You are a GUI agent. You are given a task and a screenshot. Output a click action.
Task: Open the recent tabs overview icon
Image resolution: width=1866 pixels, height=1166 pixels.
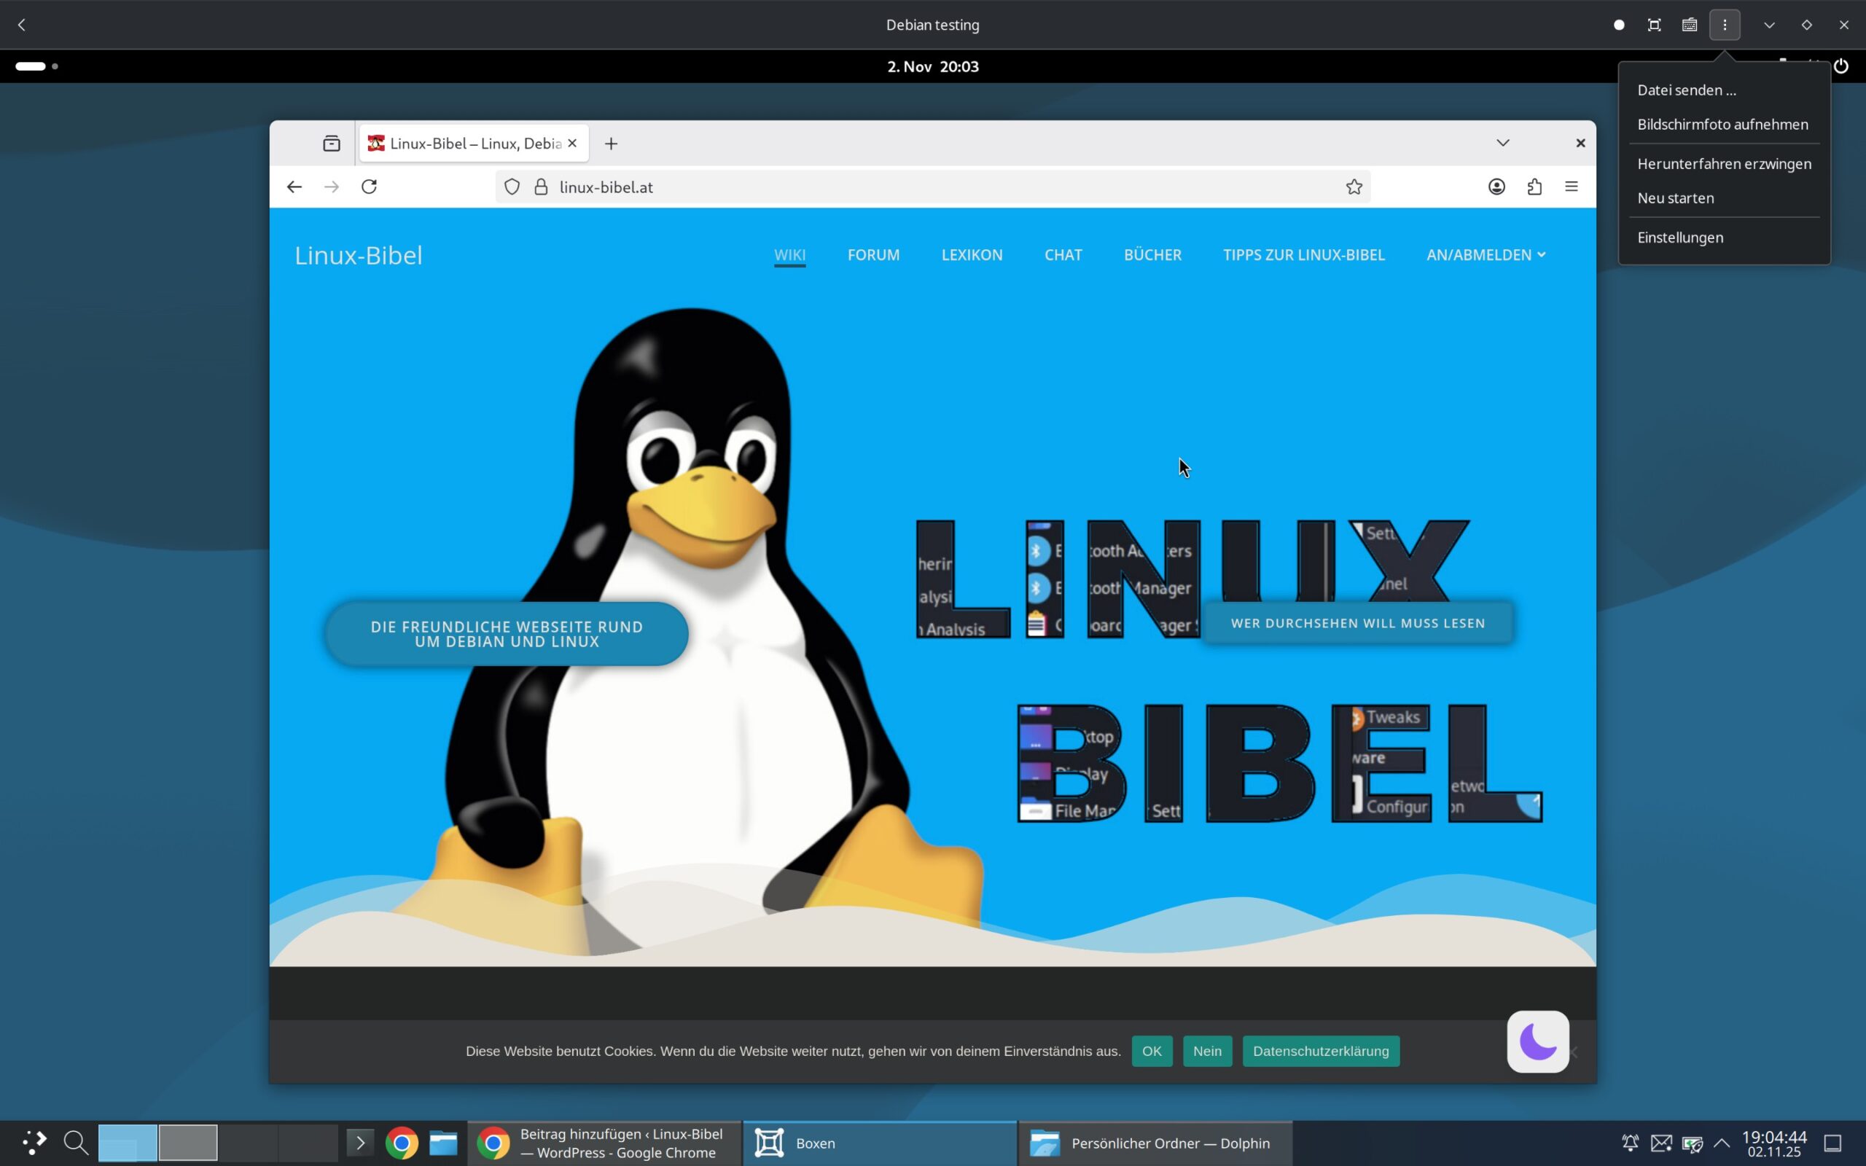tap(332, 144)
